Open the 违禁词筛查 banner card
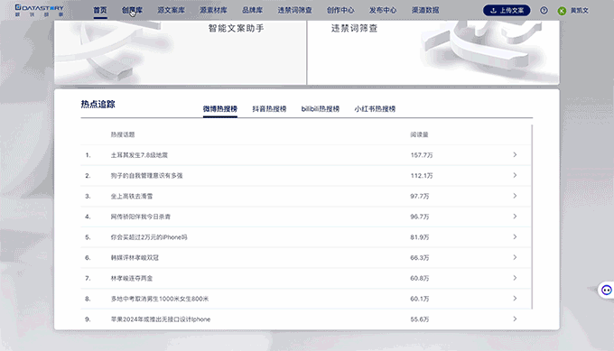Viewport: 614px width, 351px height. click(433, 52)
